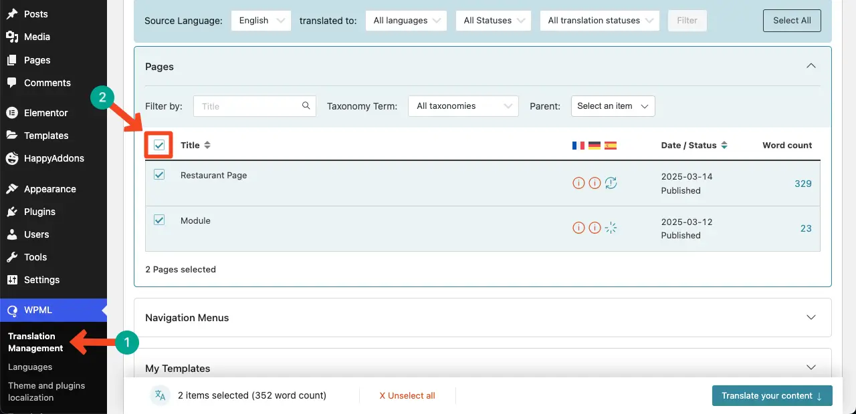Uncheck the Restaurant Page checkbox

[x=159, y=175]
